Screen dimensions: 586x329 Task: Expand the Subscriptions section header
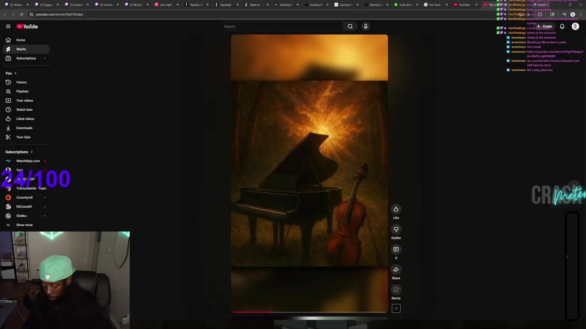point(19,152)
